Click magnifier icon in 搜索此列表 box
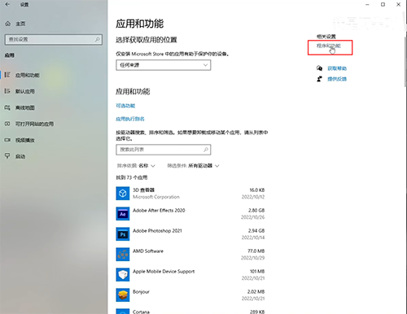 click(206, 150)
